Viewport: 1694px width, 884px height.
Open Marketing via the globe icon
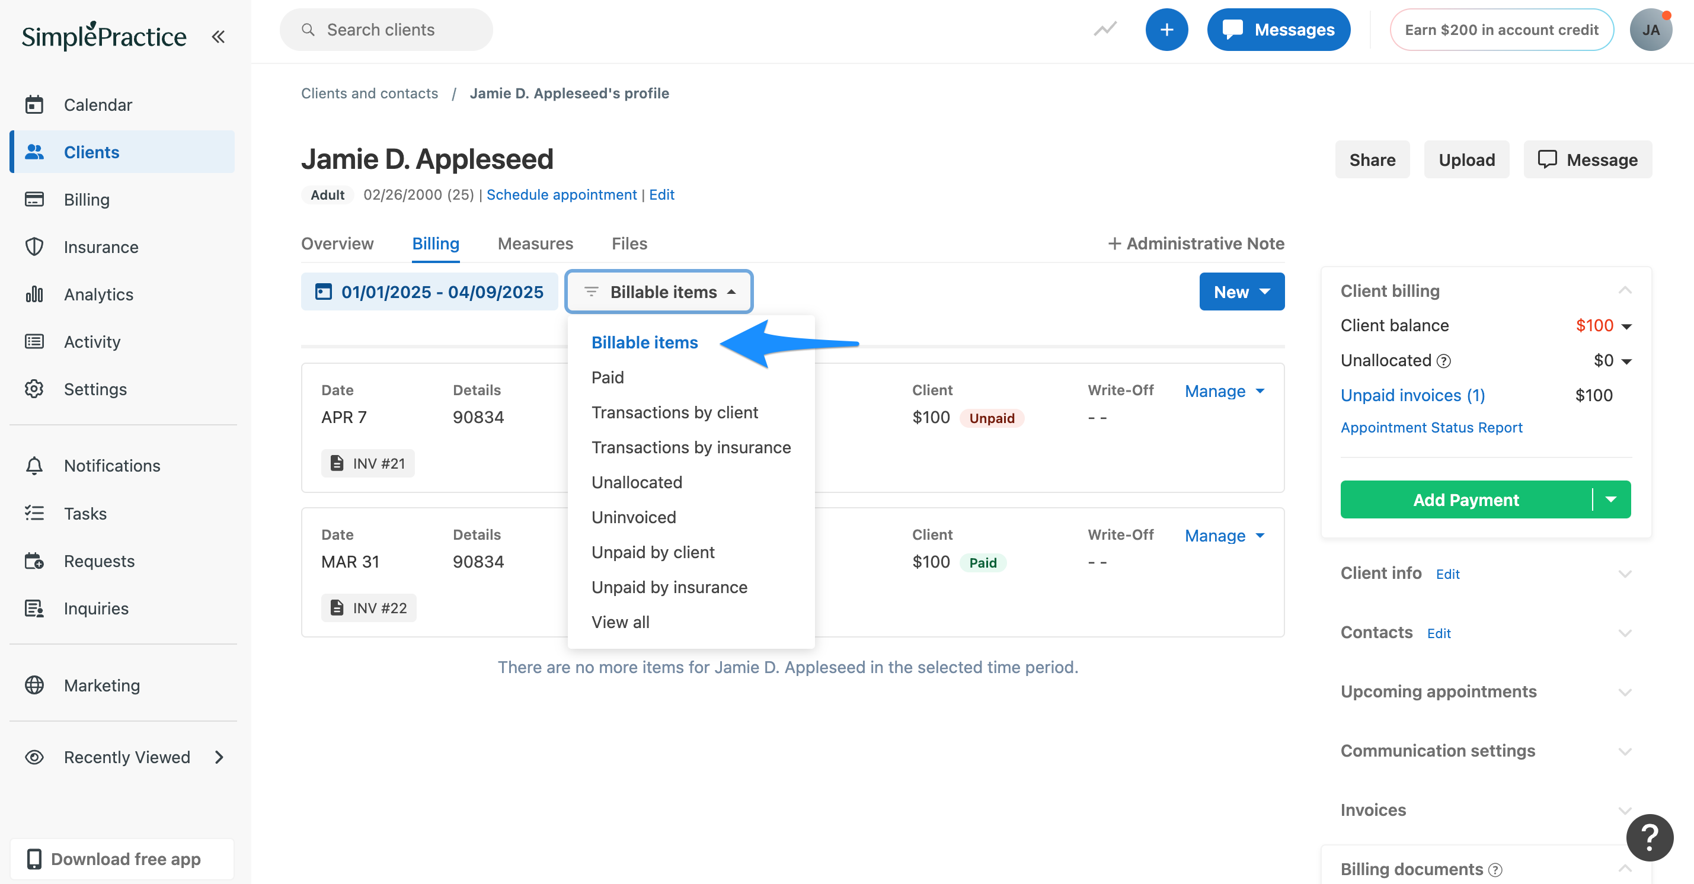click(x=34, y=684)
